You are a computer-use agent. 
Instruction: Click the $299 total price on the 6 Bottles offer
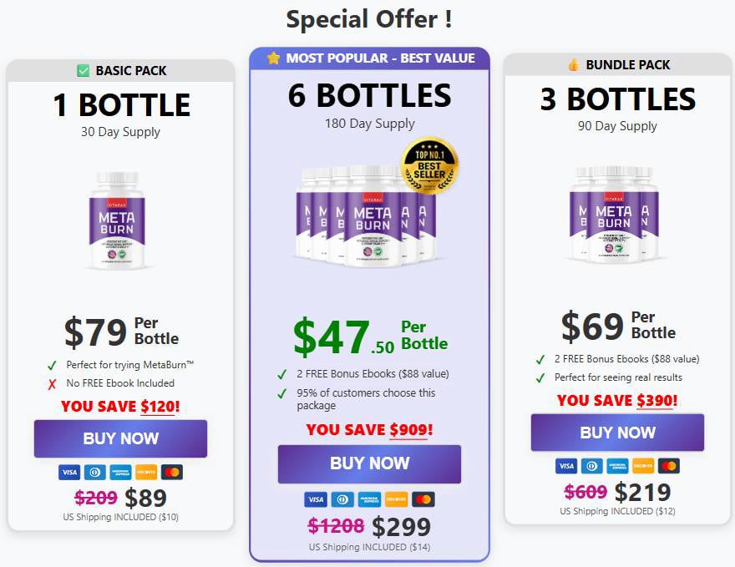(401, 527)
